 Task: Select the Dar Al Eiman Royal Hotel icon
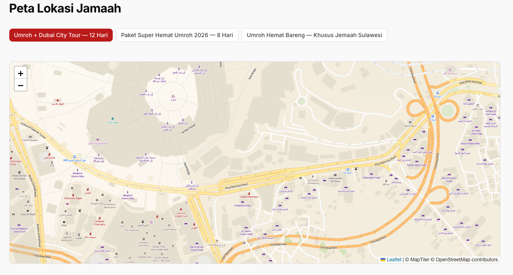point(197,243)
